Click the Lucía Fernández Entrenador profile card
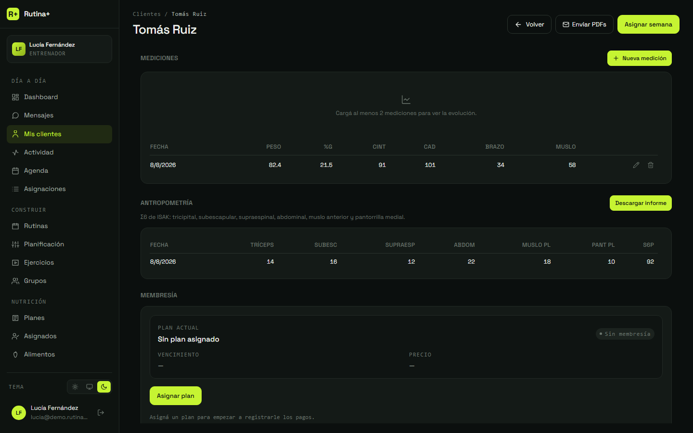 (x=59, y=49)
